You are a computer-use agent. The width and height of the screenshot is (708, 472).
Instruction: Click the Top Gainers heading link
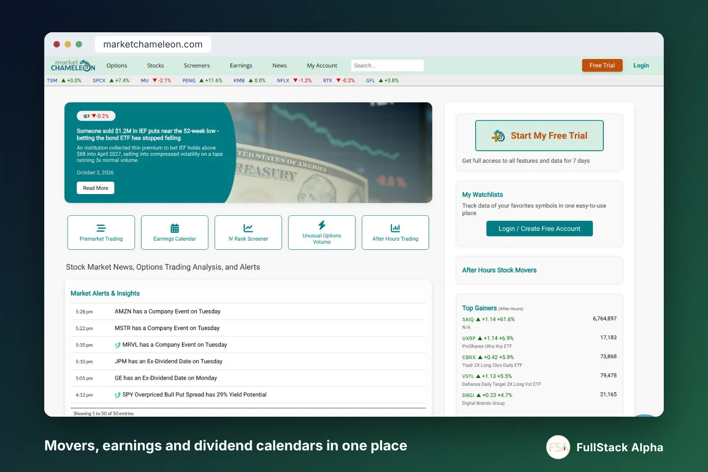click(x=479, y=308)
